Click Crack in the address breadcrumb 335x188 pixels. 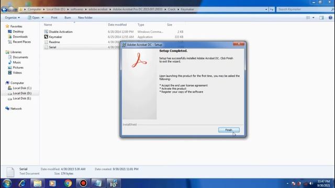pos(172,9)
